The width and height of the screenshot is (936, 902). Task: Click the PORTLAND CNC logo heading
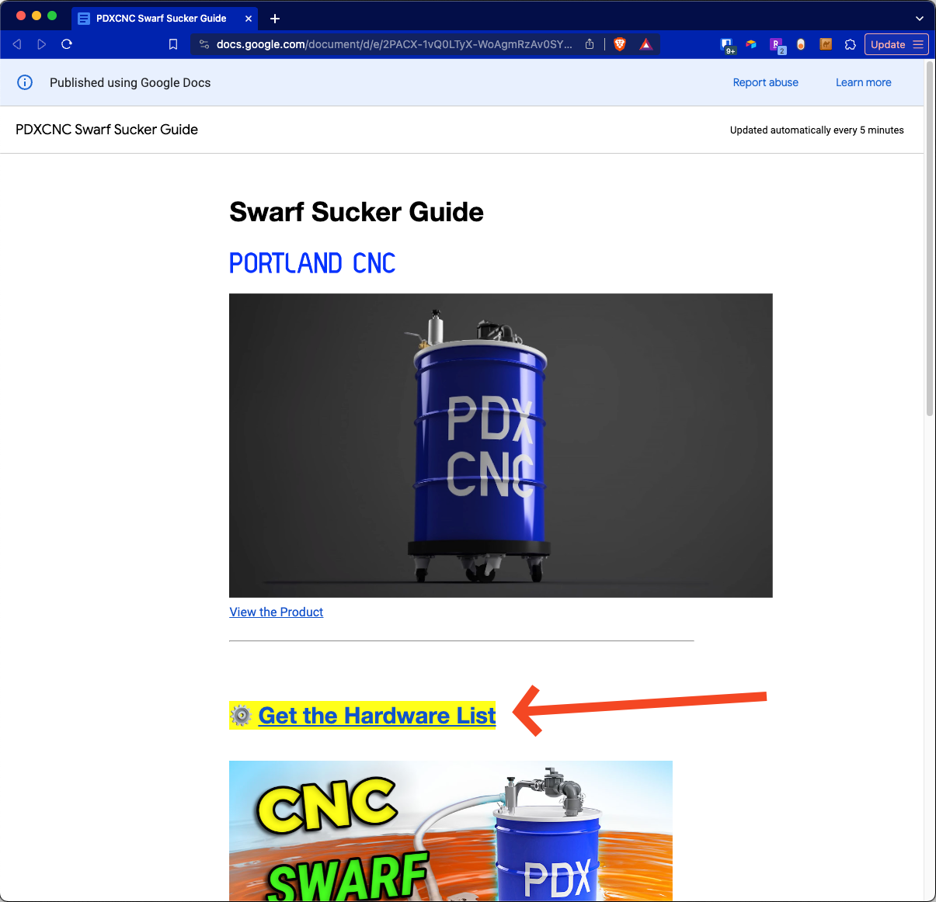pyautogui.click(x=312, y=264)
